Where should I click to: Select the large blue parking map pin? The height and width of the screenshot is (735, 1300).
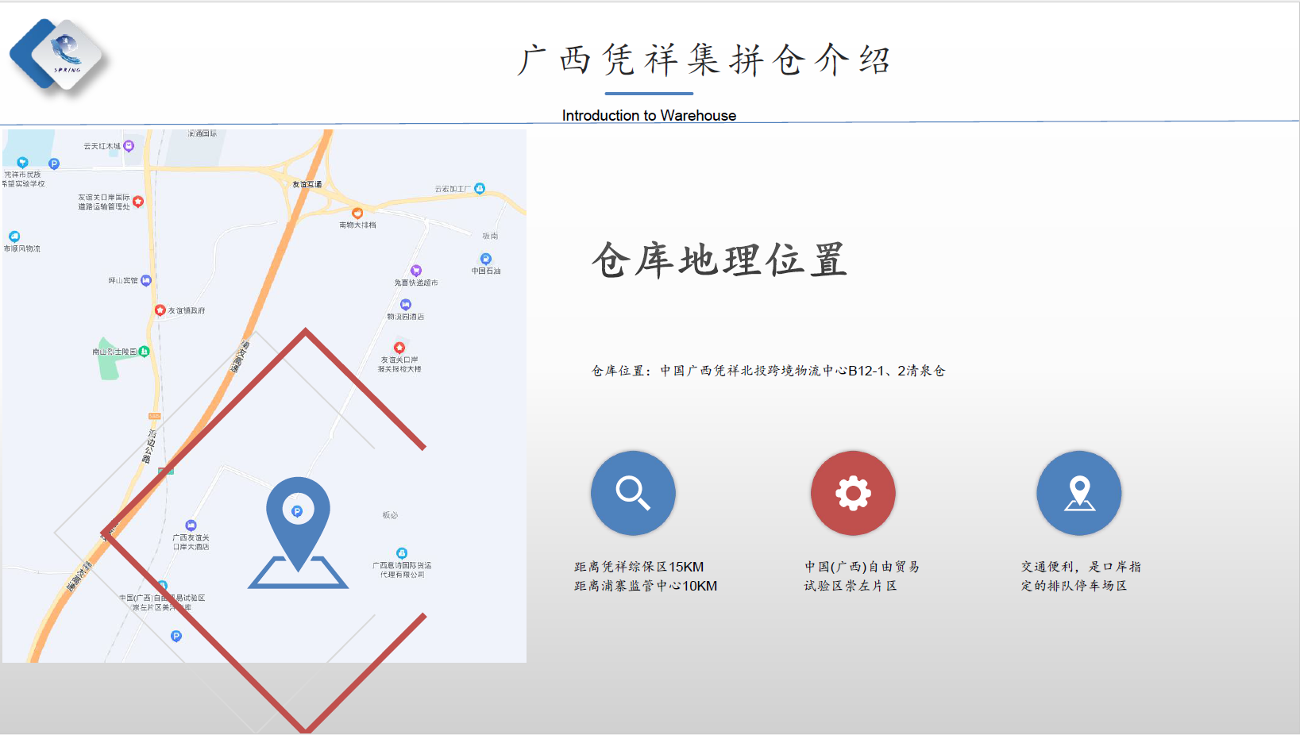298,532
